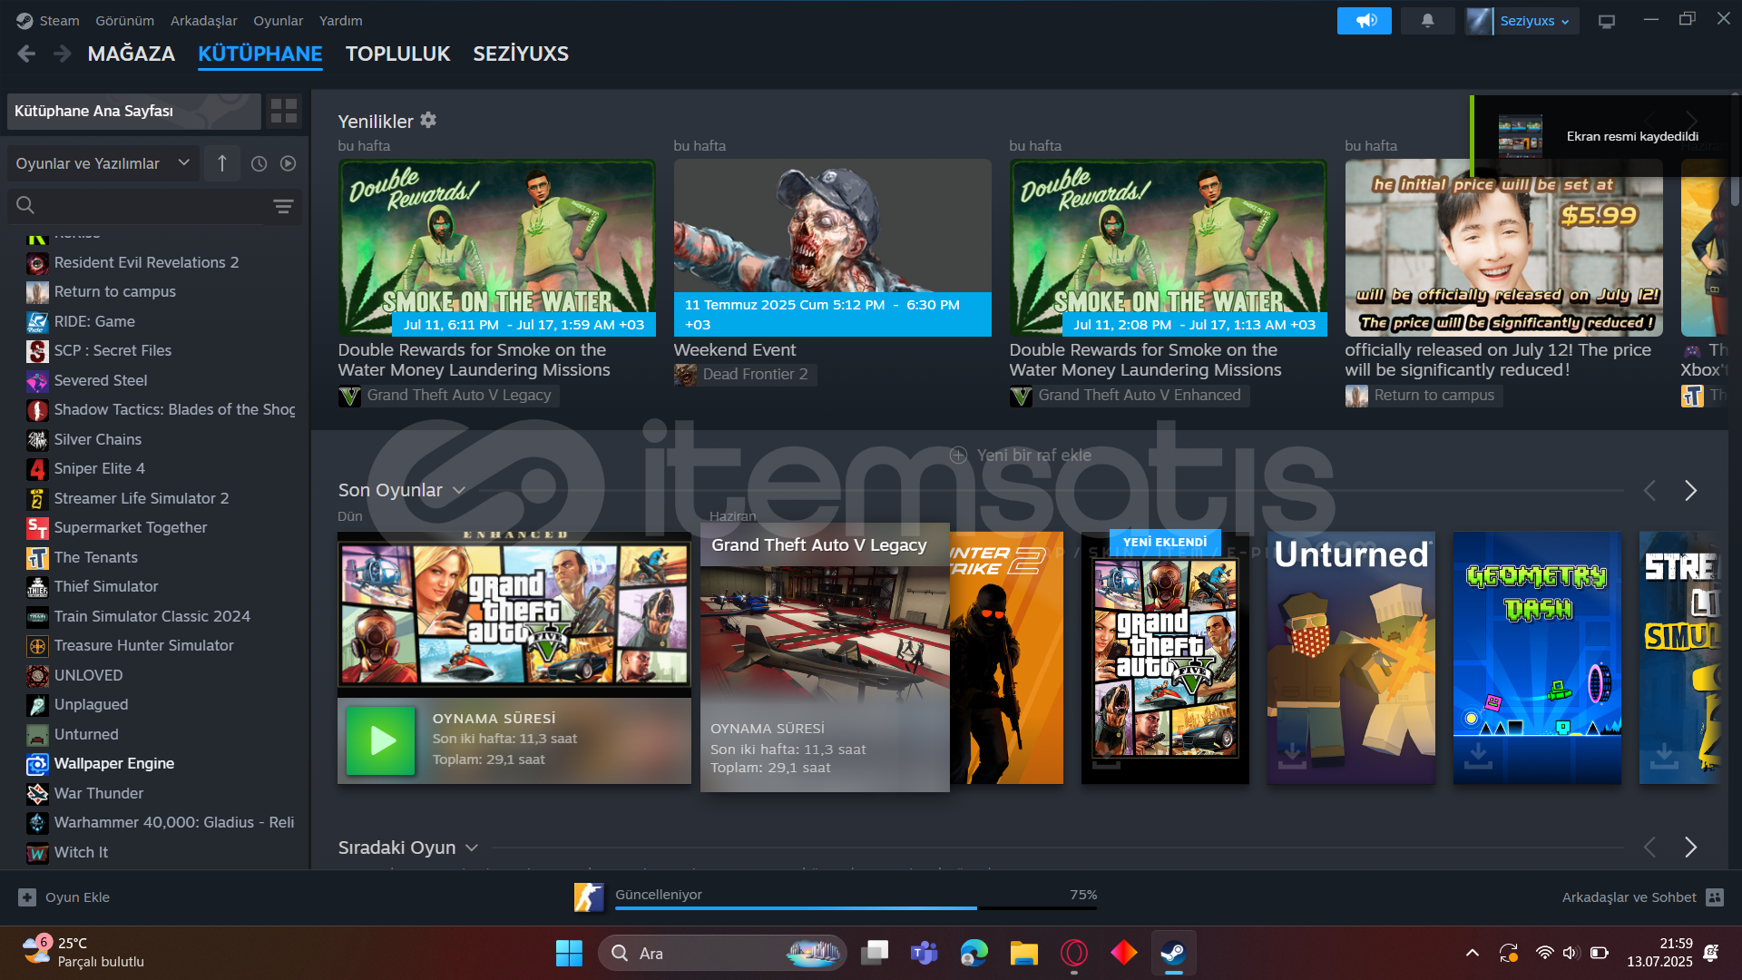Image resolution: width=1742 pixels, height=980 pixels.
Task: Expand Oyunlar ve Yazılımlar dropdown
Action: click(103, 163)
